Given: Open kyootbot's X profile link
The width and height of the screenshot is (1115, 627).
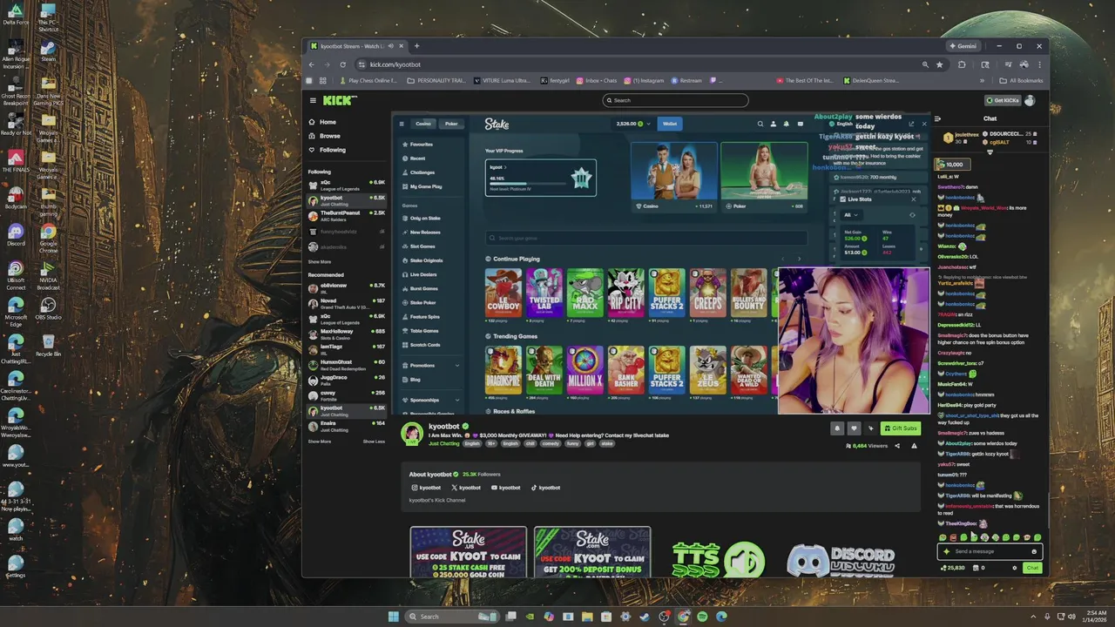Looking at the screenshot, I should [x=466, y=488].
